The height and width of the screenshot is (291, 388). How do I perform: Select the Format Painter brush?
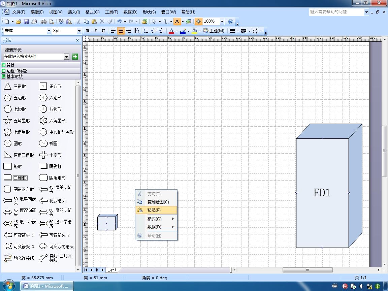click(x=110, y=22)
